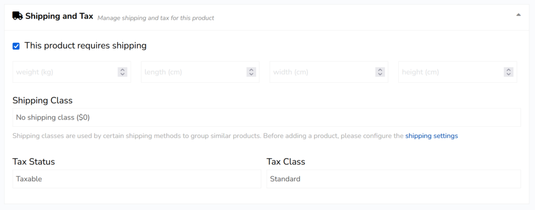Open the Shipping Class dropdown
This screenshot has width=535, height=210.
pos(266,117)
